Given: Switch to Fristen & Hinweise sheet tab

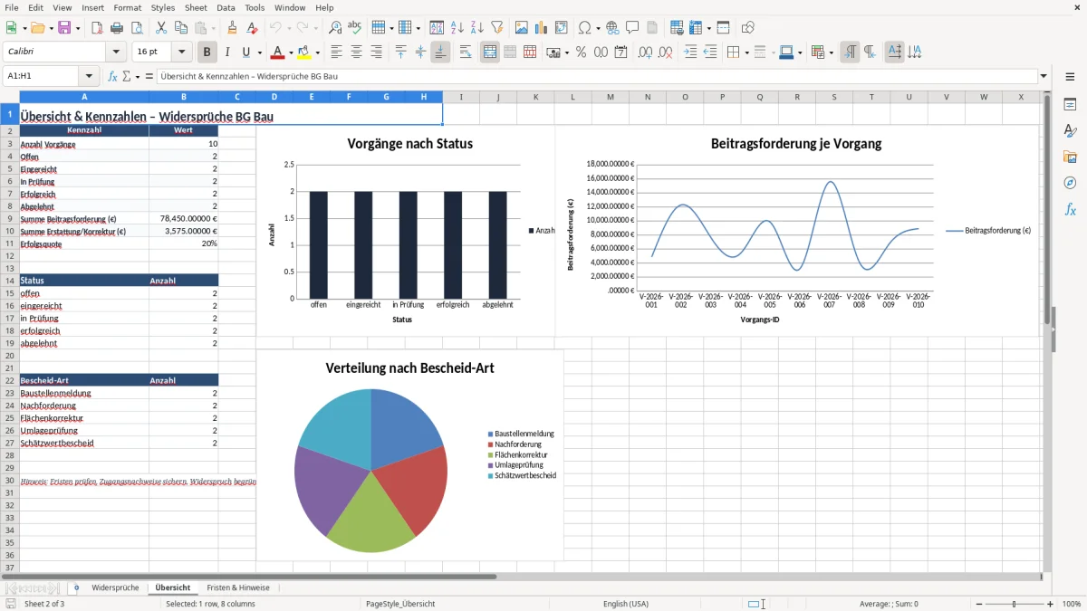Looking at the screenshot, I should (x=238, y=587).
